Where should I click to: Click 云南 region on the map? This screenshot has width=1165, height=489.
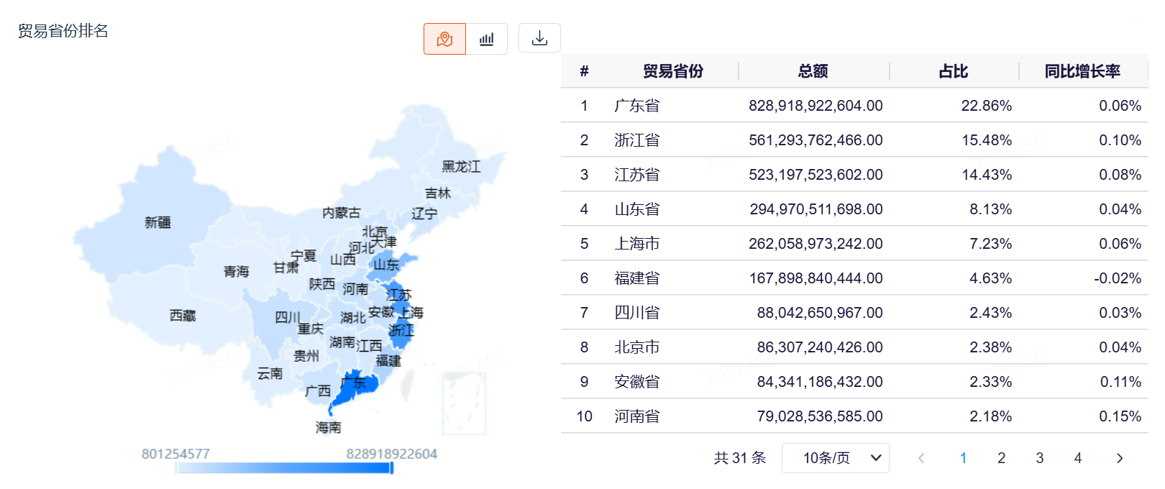coord(270,373)
